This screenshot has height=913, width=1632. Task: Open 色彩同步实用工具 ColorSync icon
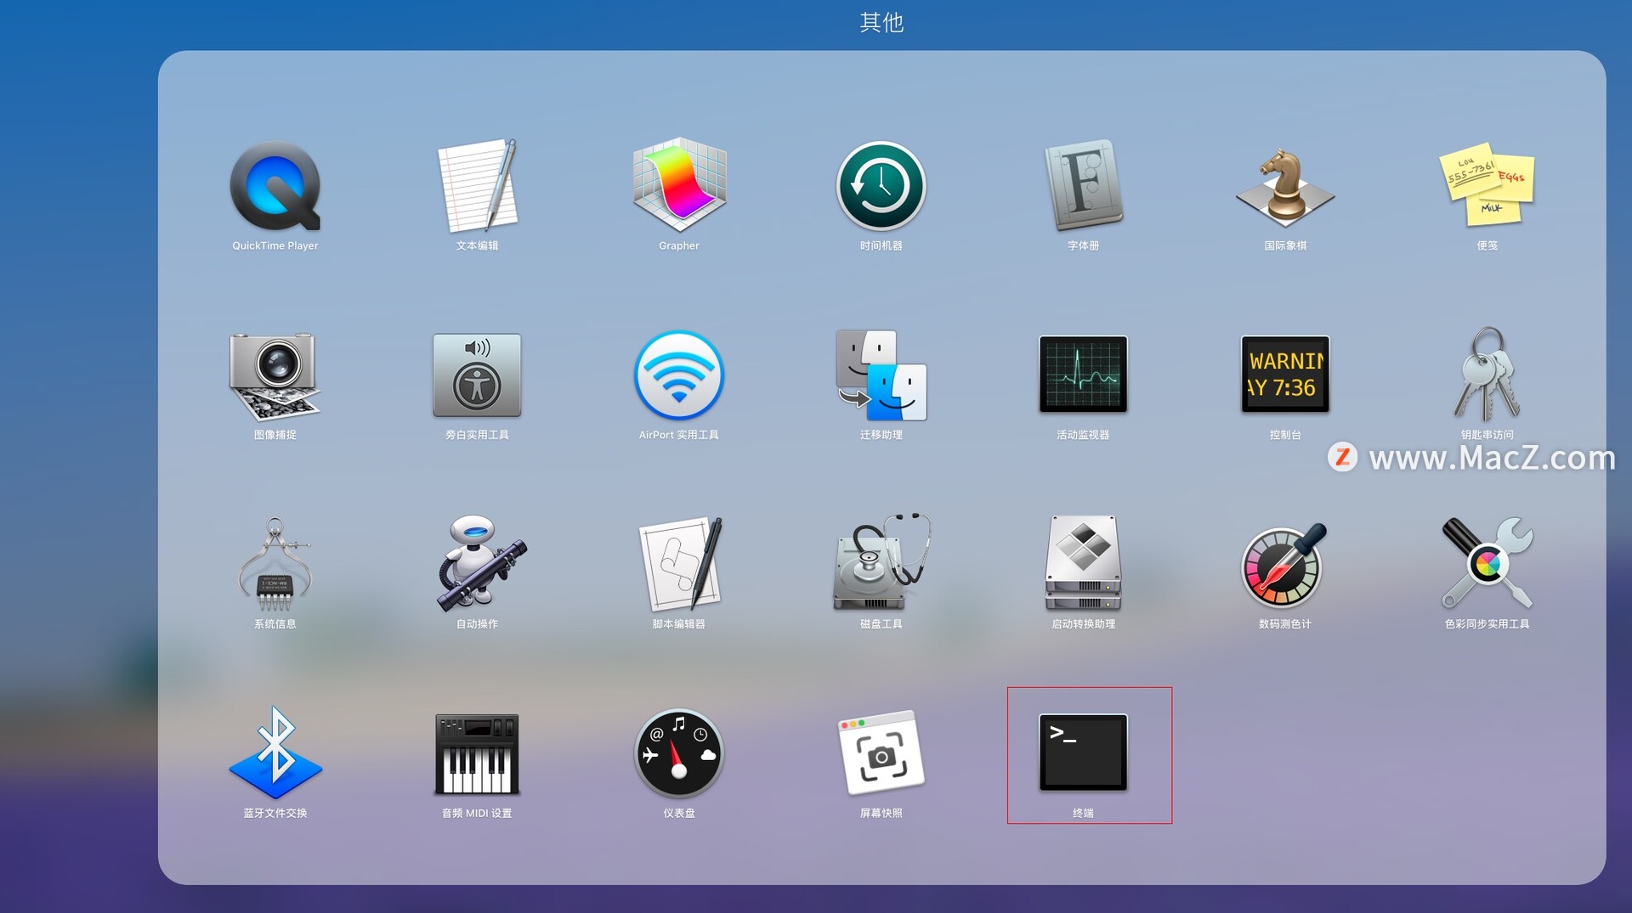coord(1487,563)
